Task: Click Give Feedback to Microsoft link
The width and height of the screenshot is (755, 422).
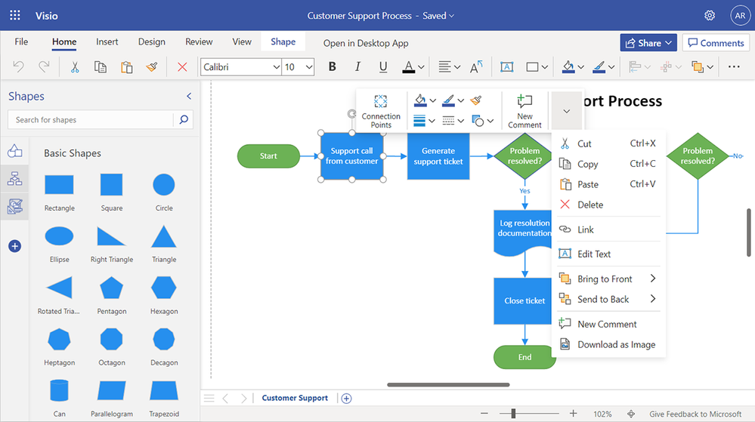Action: (695, 414)
